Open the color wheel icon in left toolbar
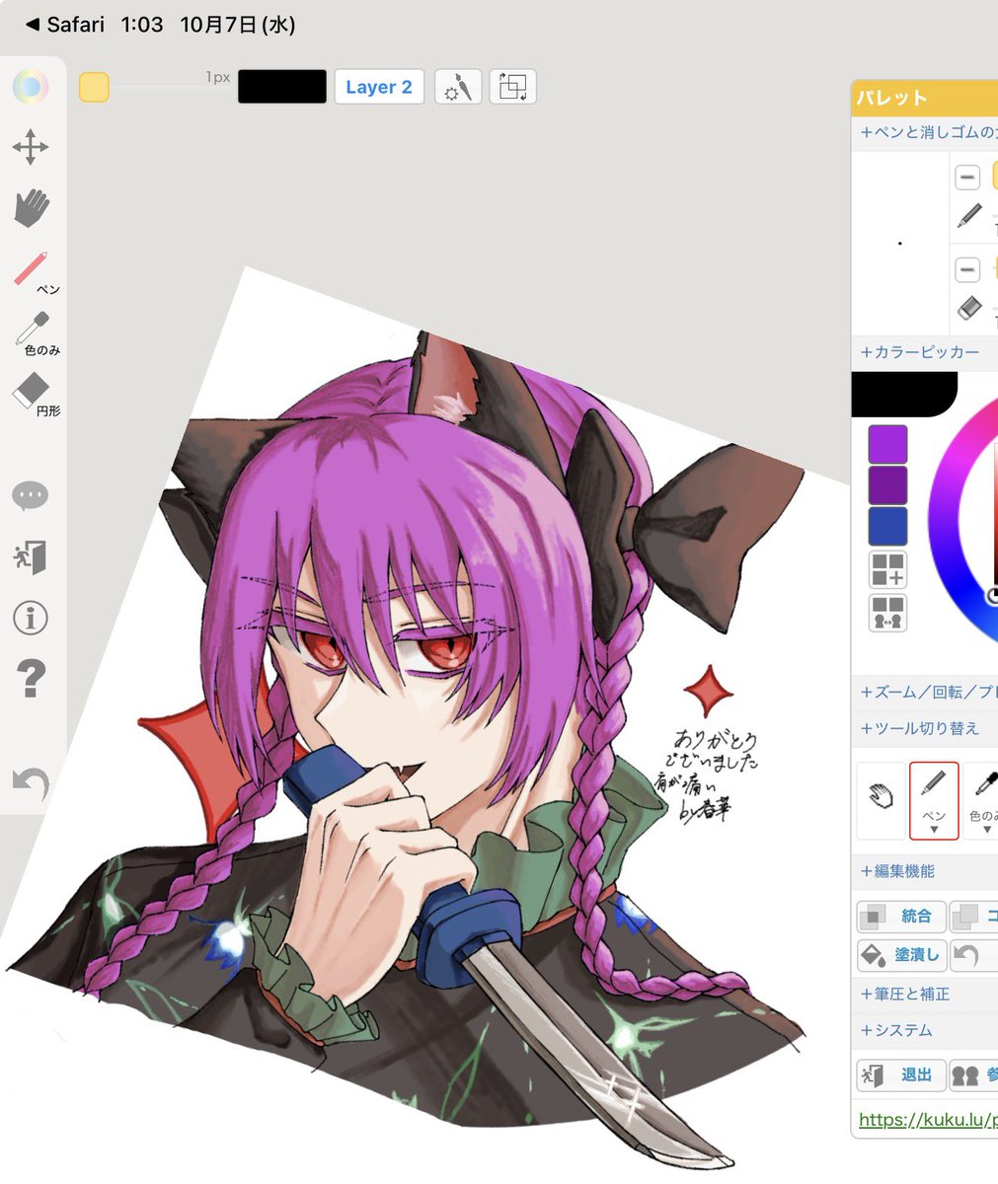Image resolution: width=998 pixels, height=1184 pixels. tap(31, 87)
